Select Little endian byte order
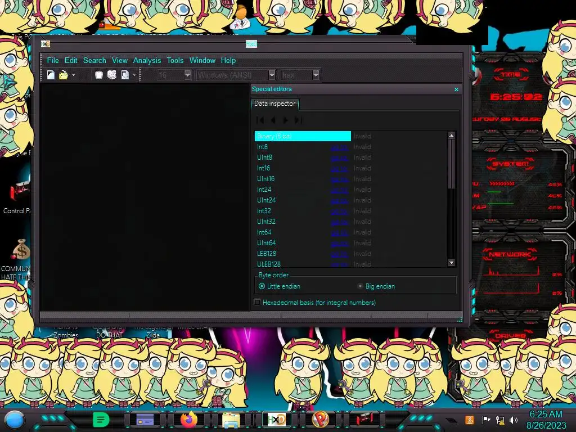Viewport: 576px width, 432px height. (280, 286)
